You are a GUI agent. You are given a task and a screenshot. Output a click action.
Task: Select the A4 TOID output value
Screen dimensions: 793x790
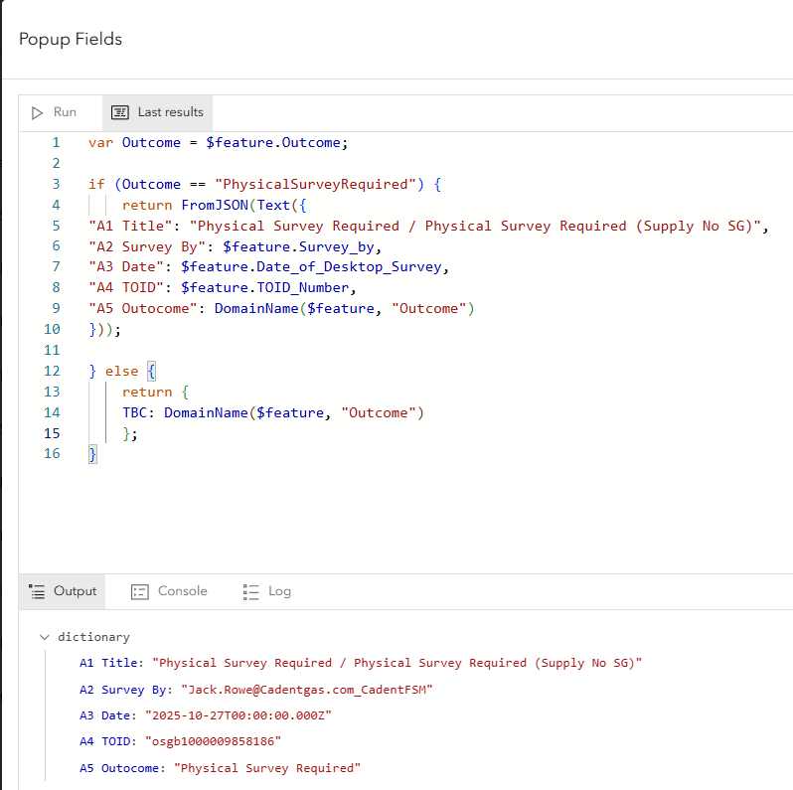[213, 741]
